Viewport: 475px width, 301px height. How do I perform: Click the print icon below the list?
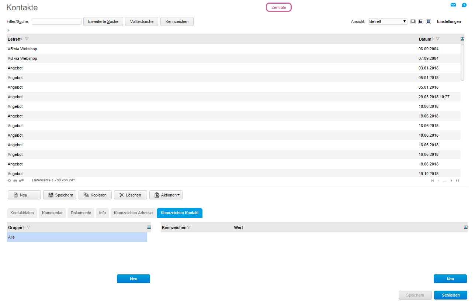pyautogui.click(x=15, y=181)
